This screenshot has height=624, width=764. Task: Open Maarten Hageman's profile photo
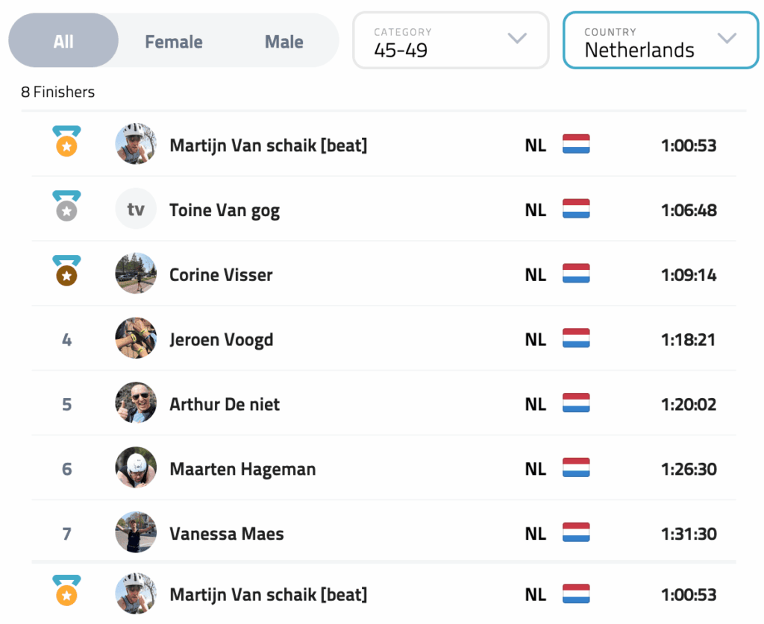click(136, 469)
